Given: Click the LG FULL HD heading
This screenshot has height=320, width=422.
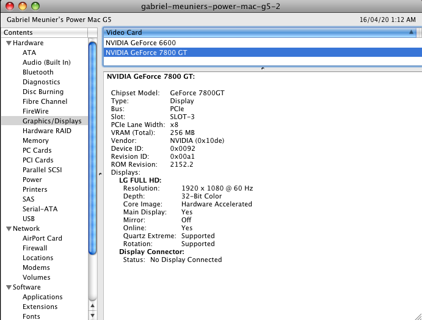Looking at the screenshot, I should click(x=140, y=180).
